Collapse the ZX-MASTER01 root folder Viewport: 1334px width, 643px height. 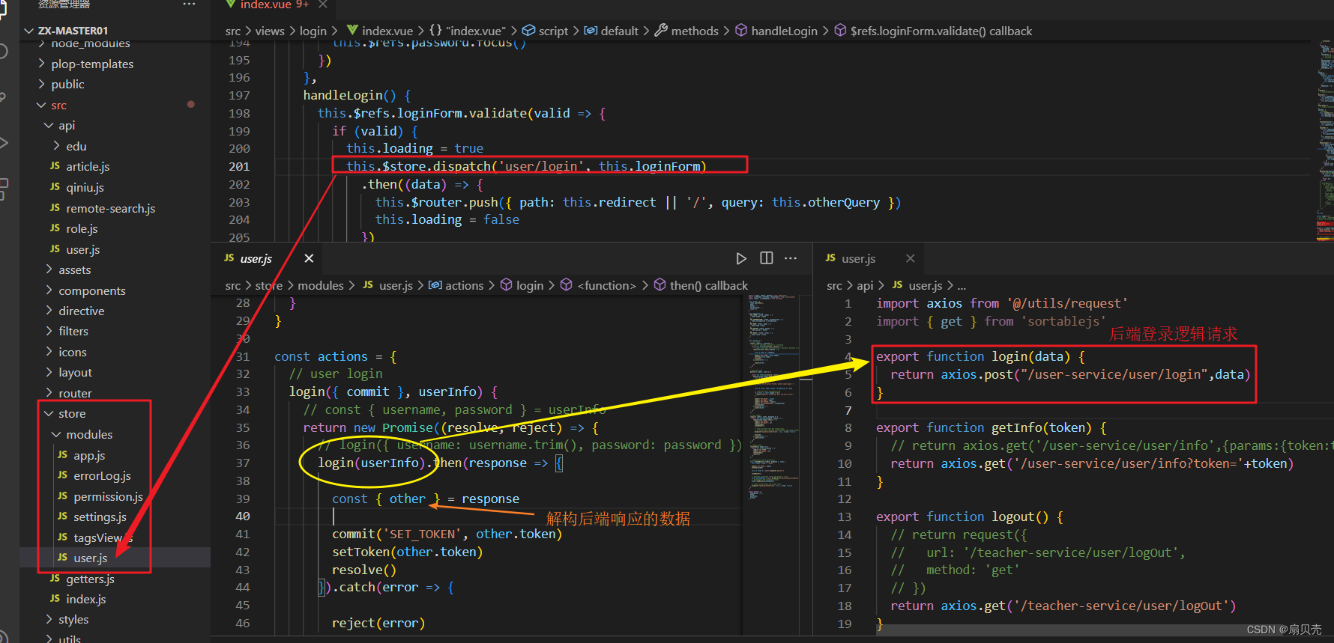29,31
